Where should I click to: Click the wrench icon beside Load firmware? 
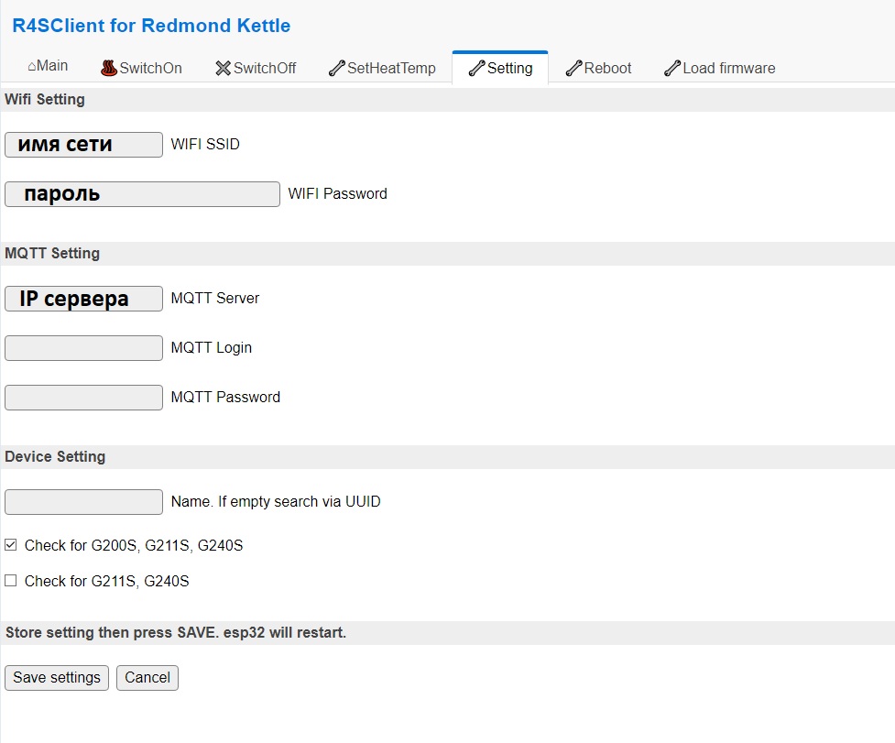[672, 68]
